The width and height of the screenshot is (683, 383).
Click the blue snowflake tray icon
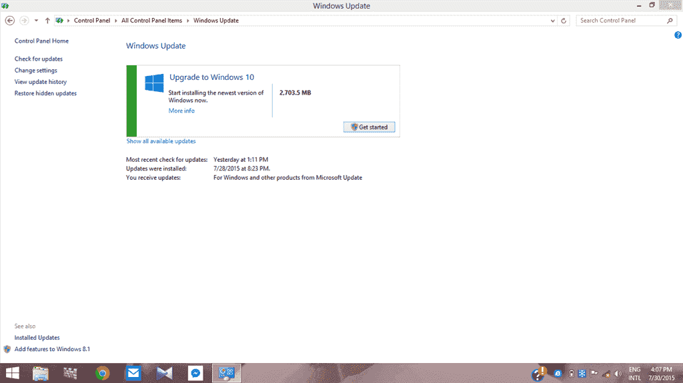tap(582, 374)
